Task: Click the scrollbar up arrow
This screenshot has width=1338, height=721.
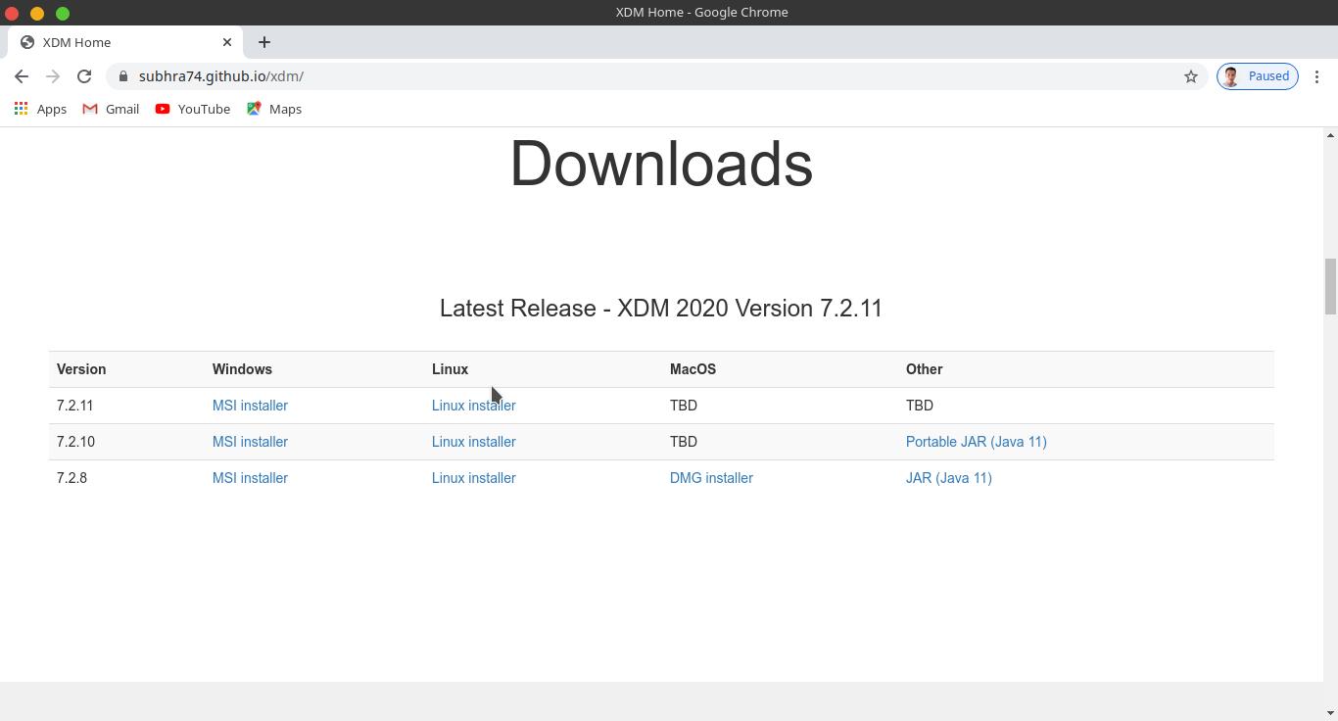Action: coord(1330,134)
